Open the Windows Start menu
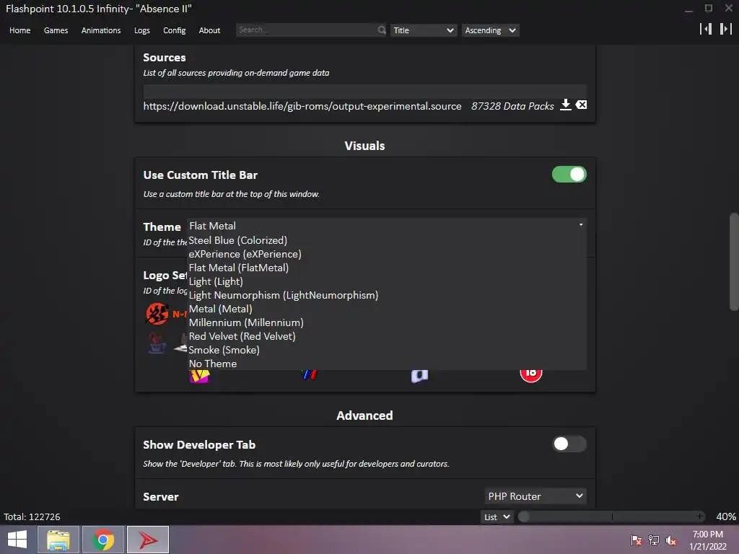 tap(17, 540)
